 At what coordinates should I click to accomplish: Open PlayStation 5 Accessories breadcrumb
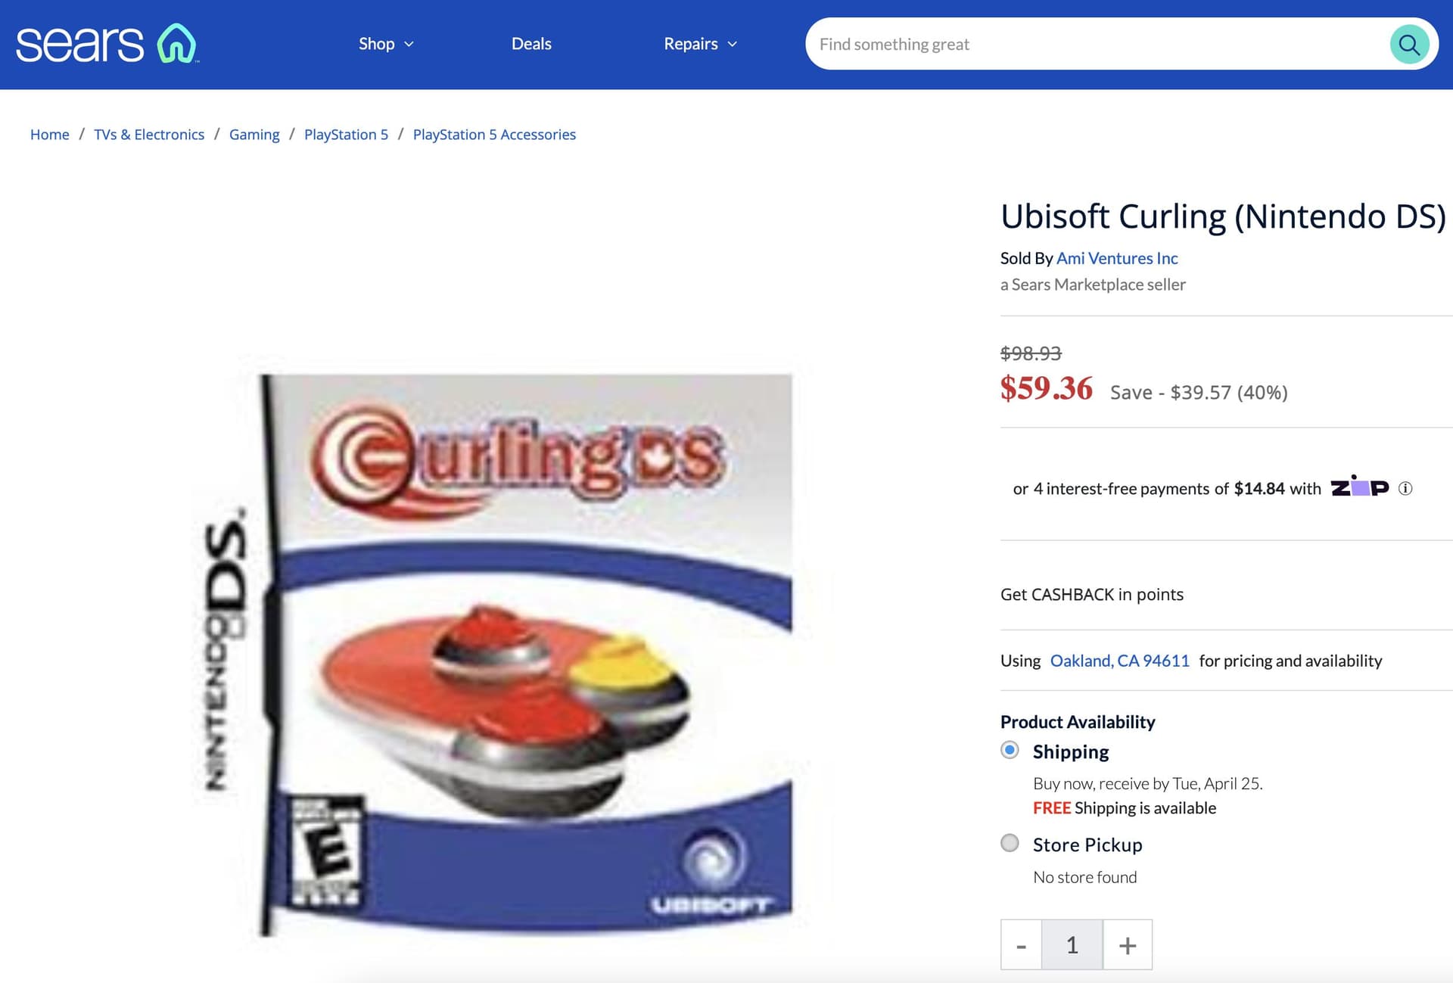494,135
